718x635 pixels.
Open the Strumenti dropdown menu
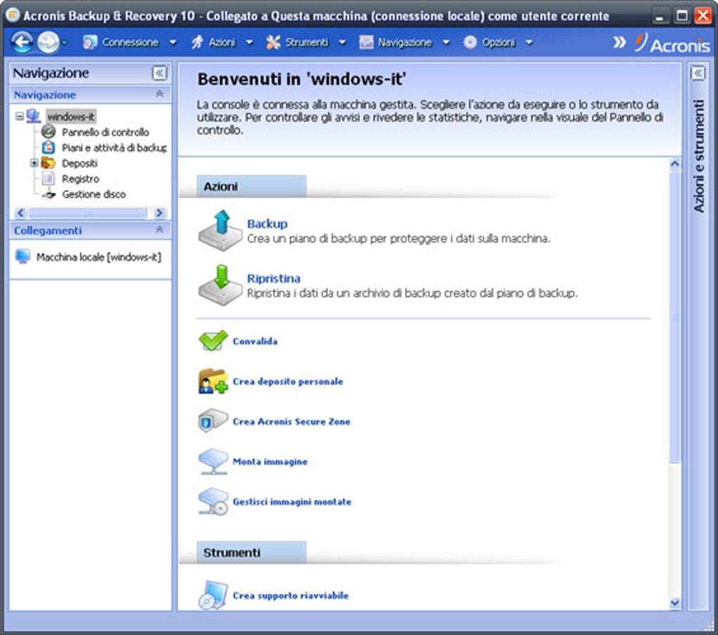pyautogui.click(x=301, y=41)
